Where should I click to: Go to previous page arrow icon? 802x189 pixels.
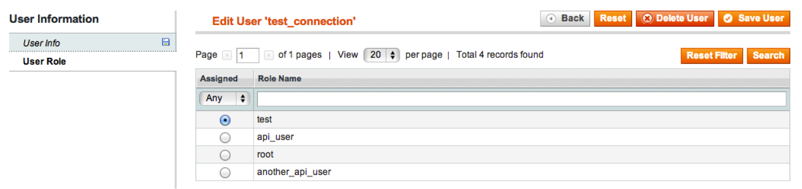pos(227,55)
